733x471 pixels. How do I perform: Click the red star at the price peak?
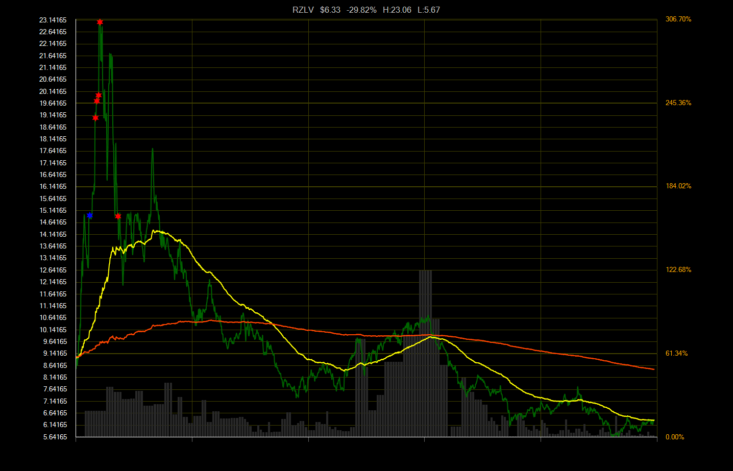[100, 22]
